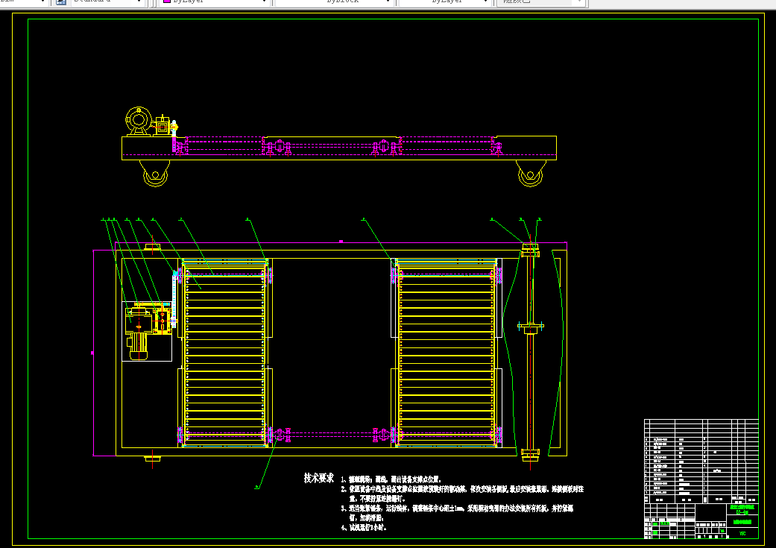
Task: Open the ByLayer color control dropdown
Action: [x=215, y=2]
